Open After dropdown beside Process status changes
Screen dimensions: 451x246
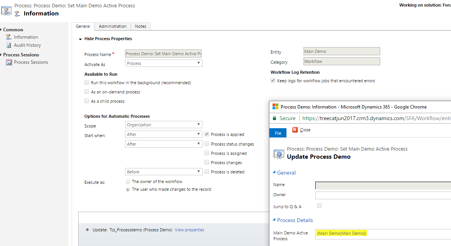[164, 144]
